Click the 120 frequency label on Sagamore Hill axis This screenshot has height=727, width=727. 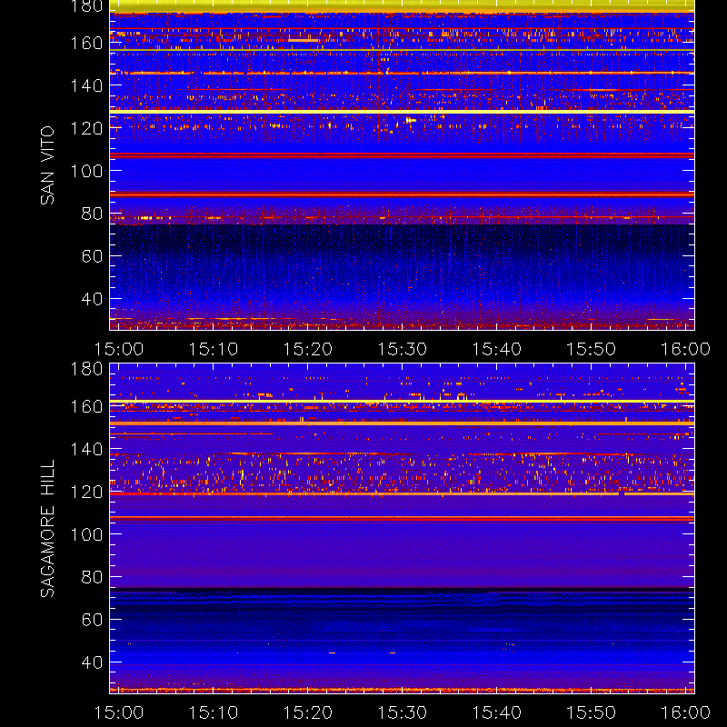(x=86, y=492)
